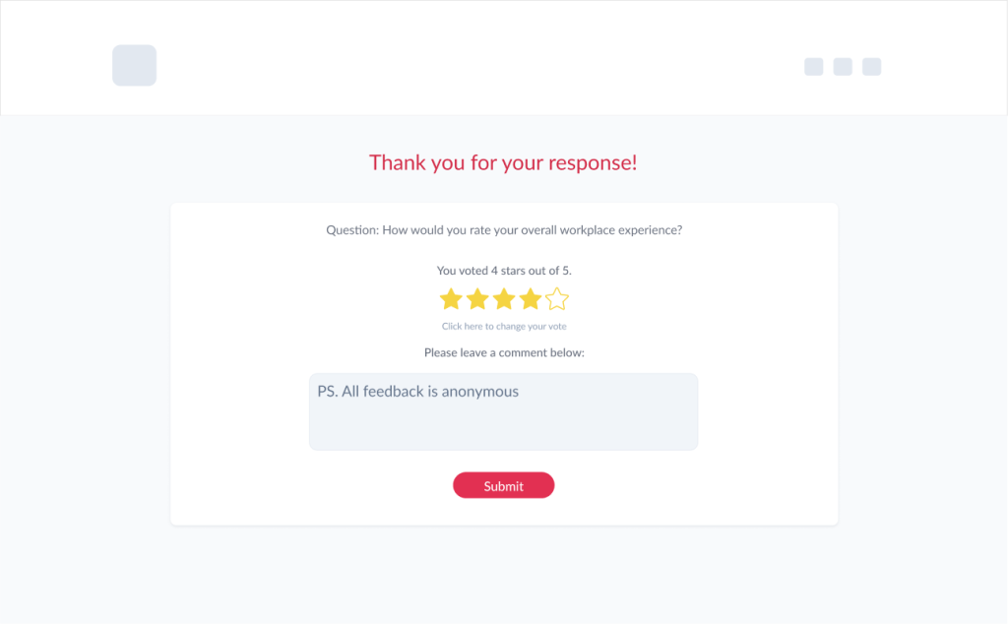Image resolution: width=1008 pixels, height=624 pixels.
Task: Open the middle header icon at top right
Action: pyautogui.click(x=842, y=66)
